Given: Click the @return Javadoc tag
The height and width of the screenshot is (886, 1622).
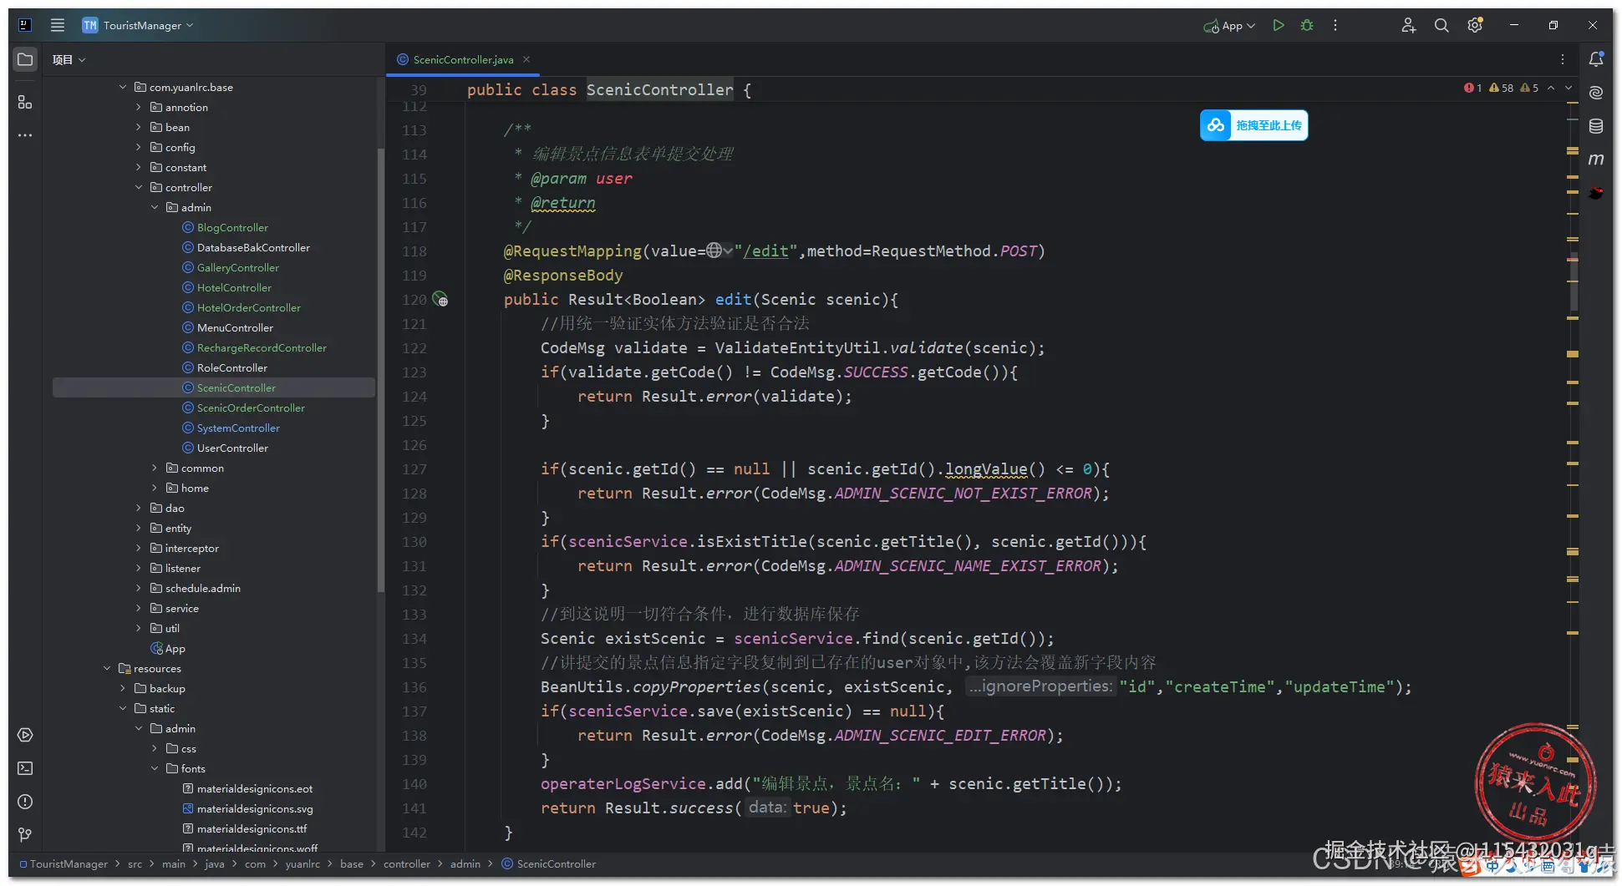Looking at the screenshot, I should [x=563, y=203].
